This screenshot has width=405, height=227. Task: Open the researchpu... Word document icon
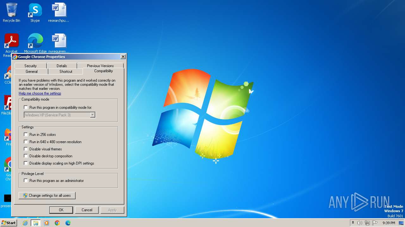pos(59,13)
